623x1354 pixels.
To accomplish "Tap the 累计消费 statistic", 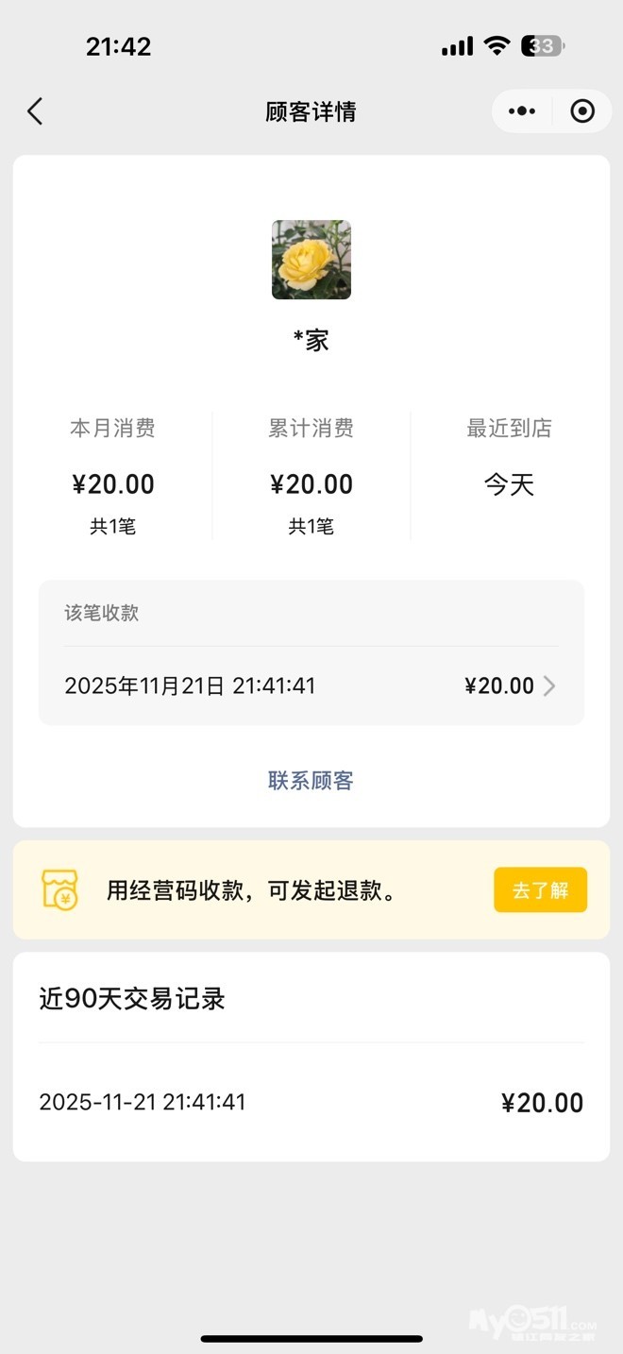I will [x=311, y=475].
